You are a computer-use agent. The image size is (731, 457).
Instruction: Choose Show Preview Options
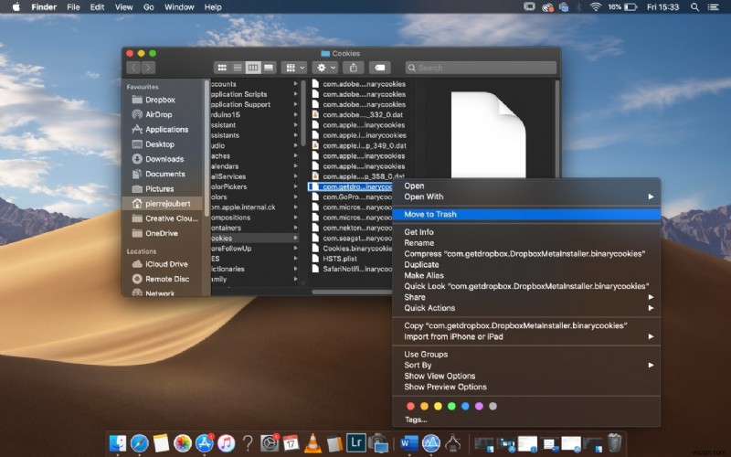point(526,387)
